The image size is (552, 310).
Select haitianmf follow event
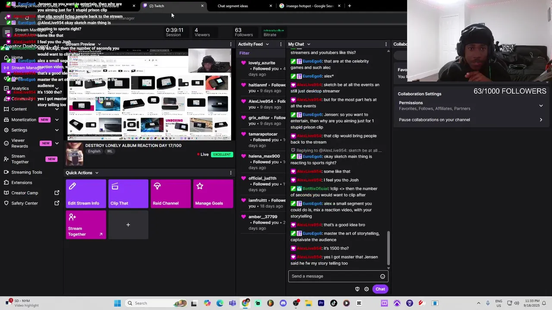(x=263, y=88)
